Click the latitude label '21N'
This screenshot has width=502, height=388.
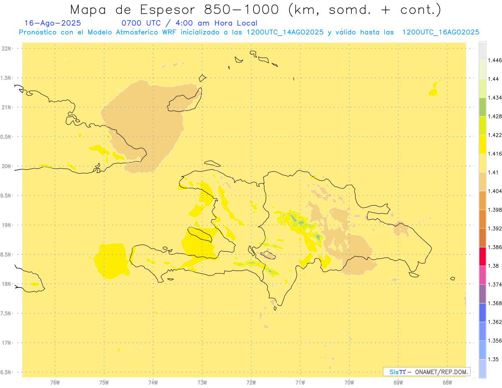tap(7, 108)
